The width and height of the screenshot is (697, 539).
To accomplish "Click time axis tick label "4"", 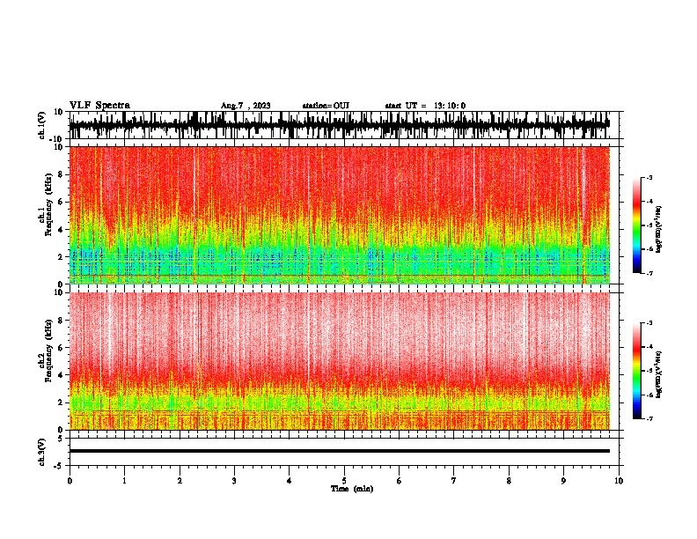I will [290, 481].
